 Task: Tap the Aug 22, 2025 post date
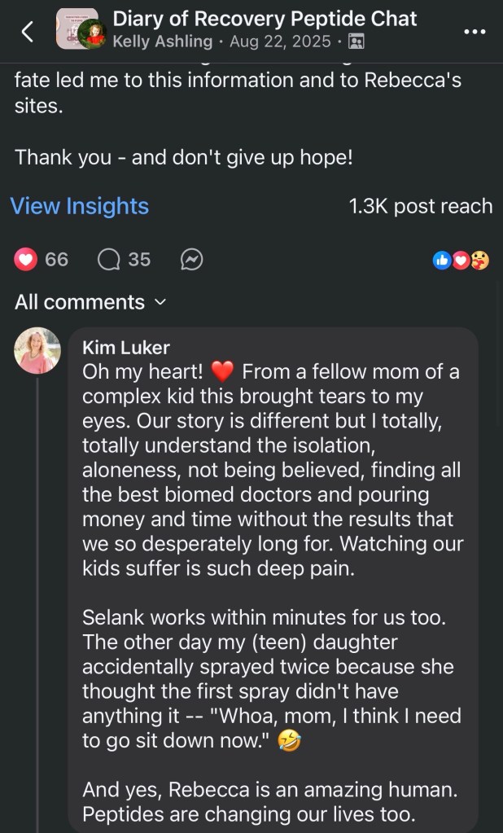[x=280, y=42]
